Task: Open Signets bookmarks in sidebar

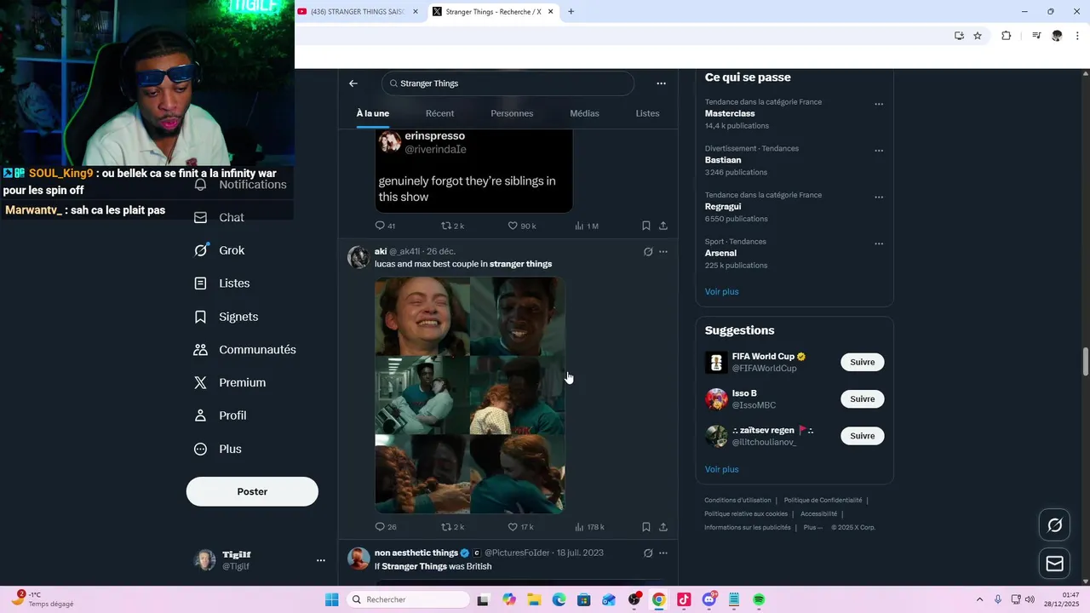Action: tap(226, 317)
